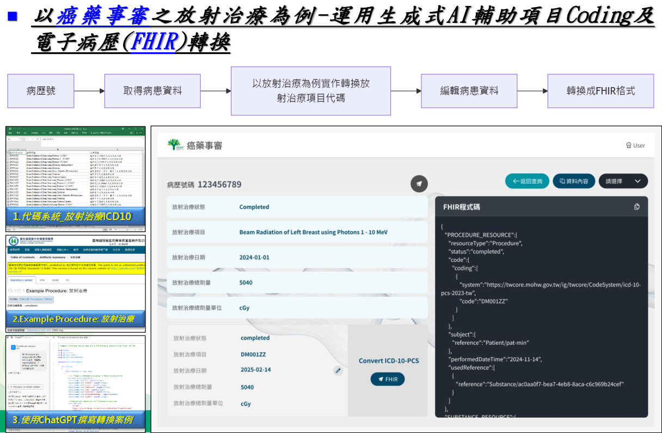662x433 pixels.
Task: Click the 癌藥事審 tree logo
Action: click(174, 145)
